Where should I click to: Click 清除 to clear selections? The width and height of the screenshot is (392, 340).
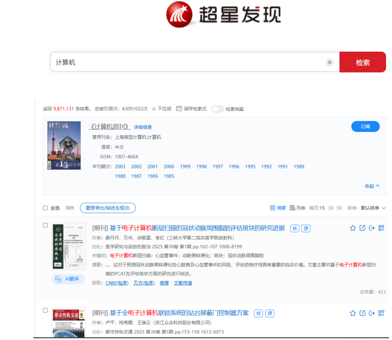click(69, 208)
